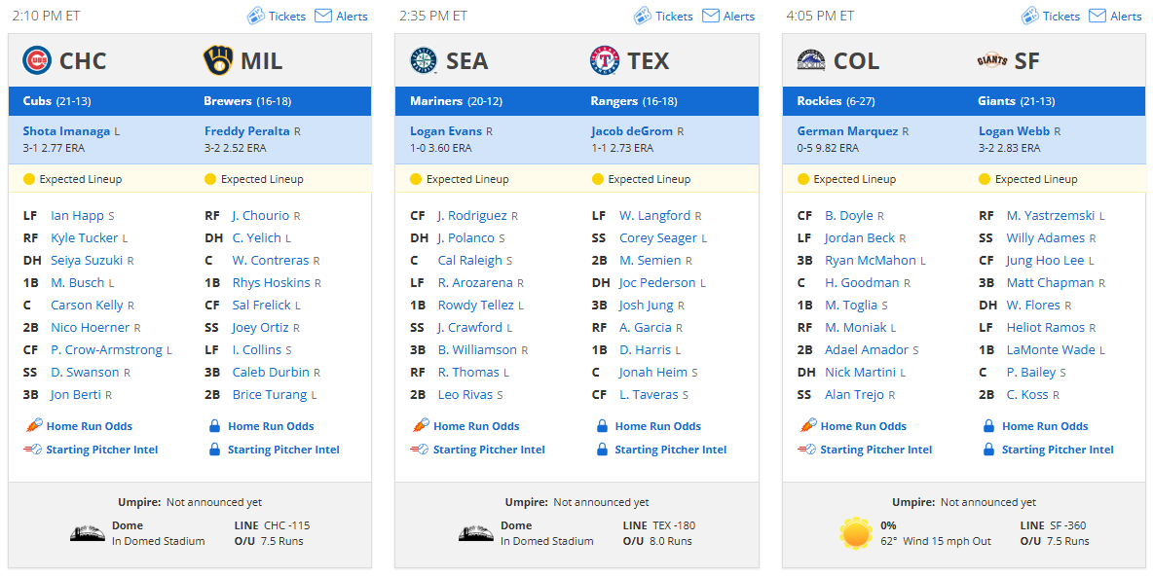Image resolution: width=1153 pixels, height=577 pixels.
Task: Select Seiya Suzuki in Cubs lineup
Action: pos(87,261)
